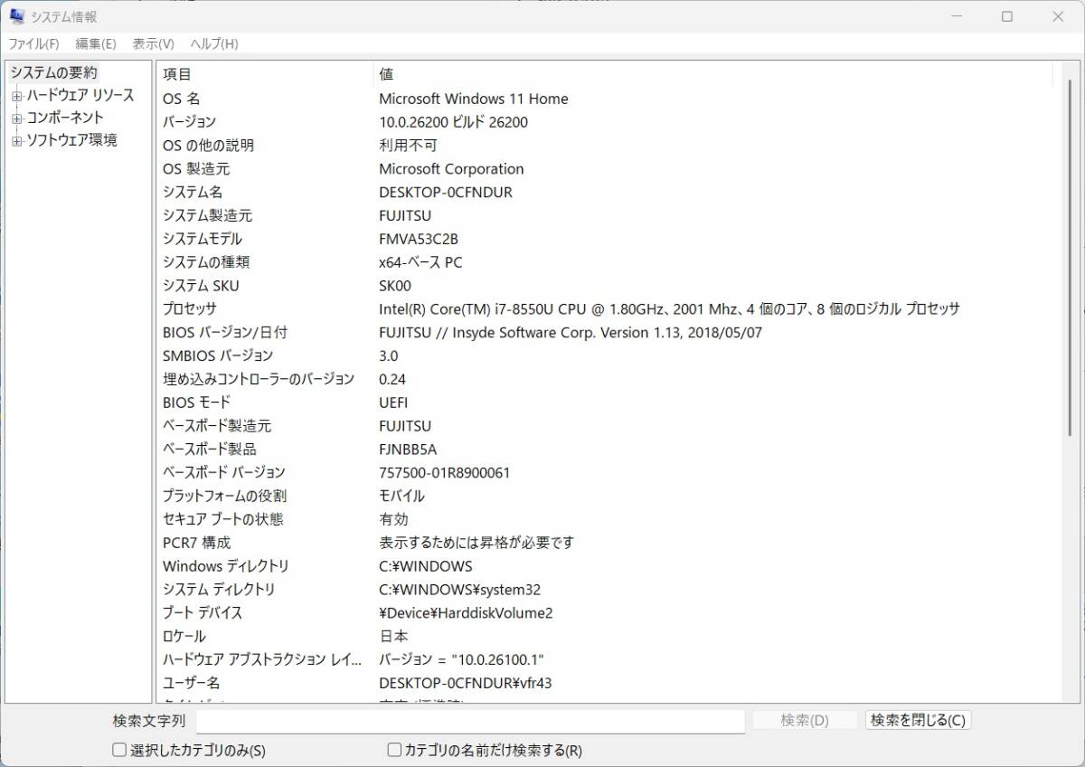The height and width of the screenshot is (767, 1085).
Task: Select the ベースボード製品 row label
Action: click(x=209, y=450)
